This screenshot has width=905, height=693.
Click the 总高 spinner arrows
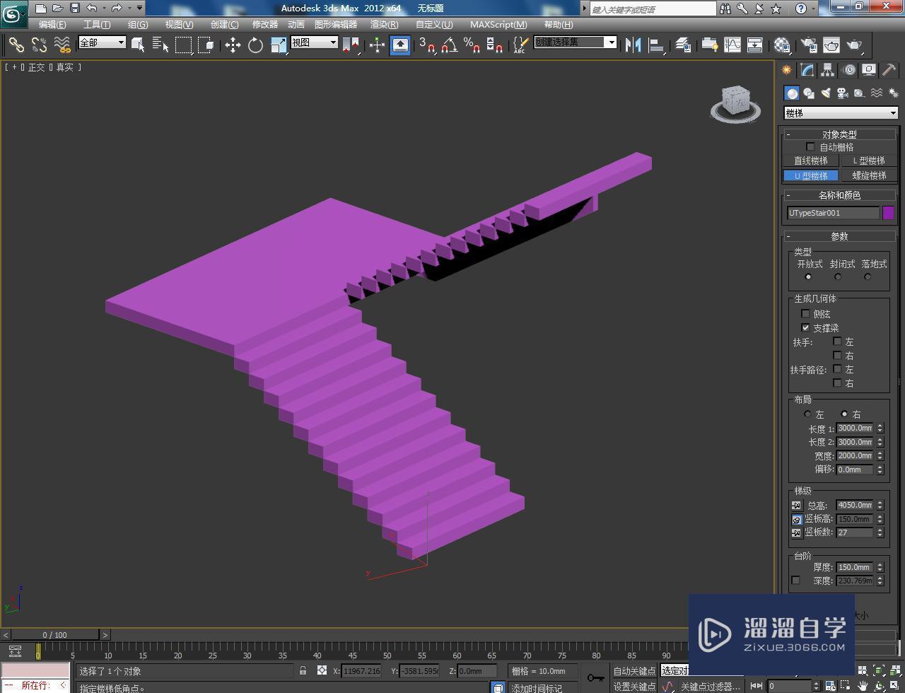click(x=880, y=505)
